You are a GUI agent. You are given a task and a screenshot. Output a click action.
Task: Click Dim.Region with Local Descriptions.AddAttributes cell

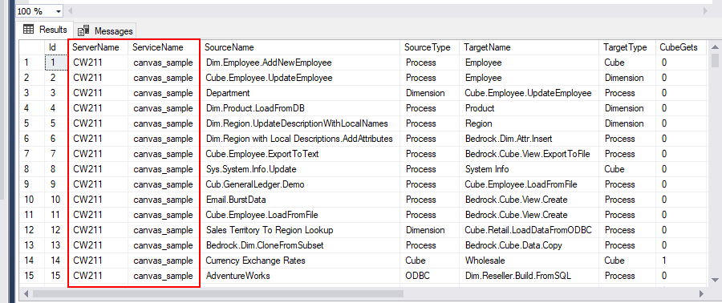point(301,139)
